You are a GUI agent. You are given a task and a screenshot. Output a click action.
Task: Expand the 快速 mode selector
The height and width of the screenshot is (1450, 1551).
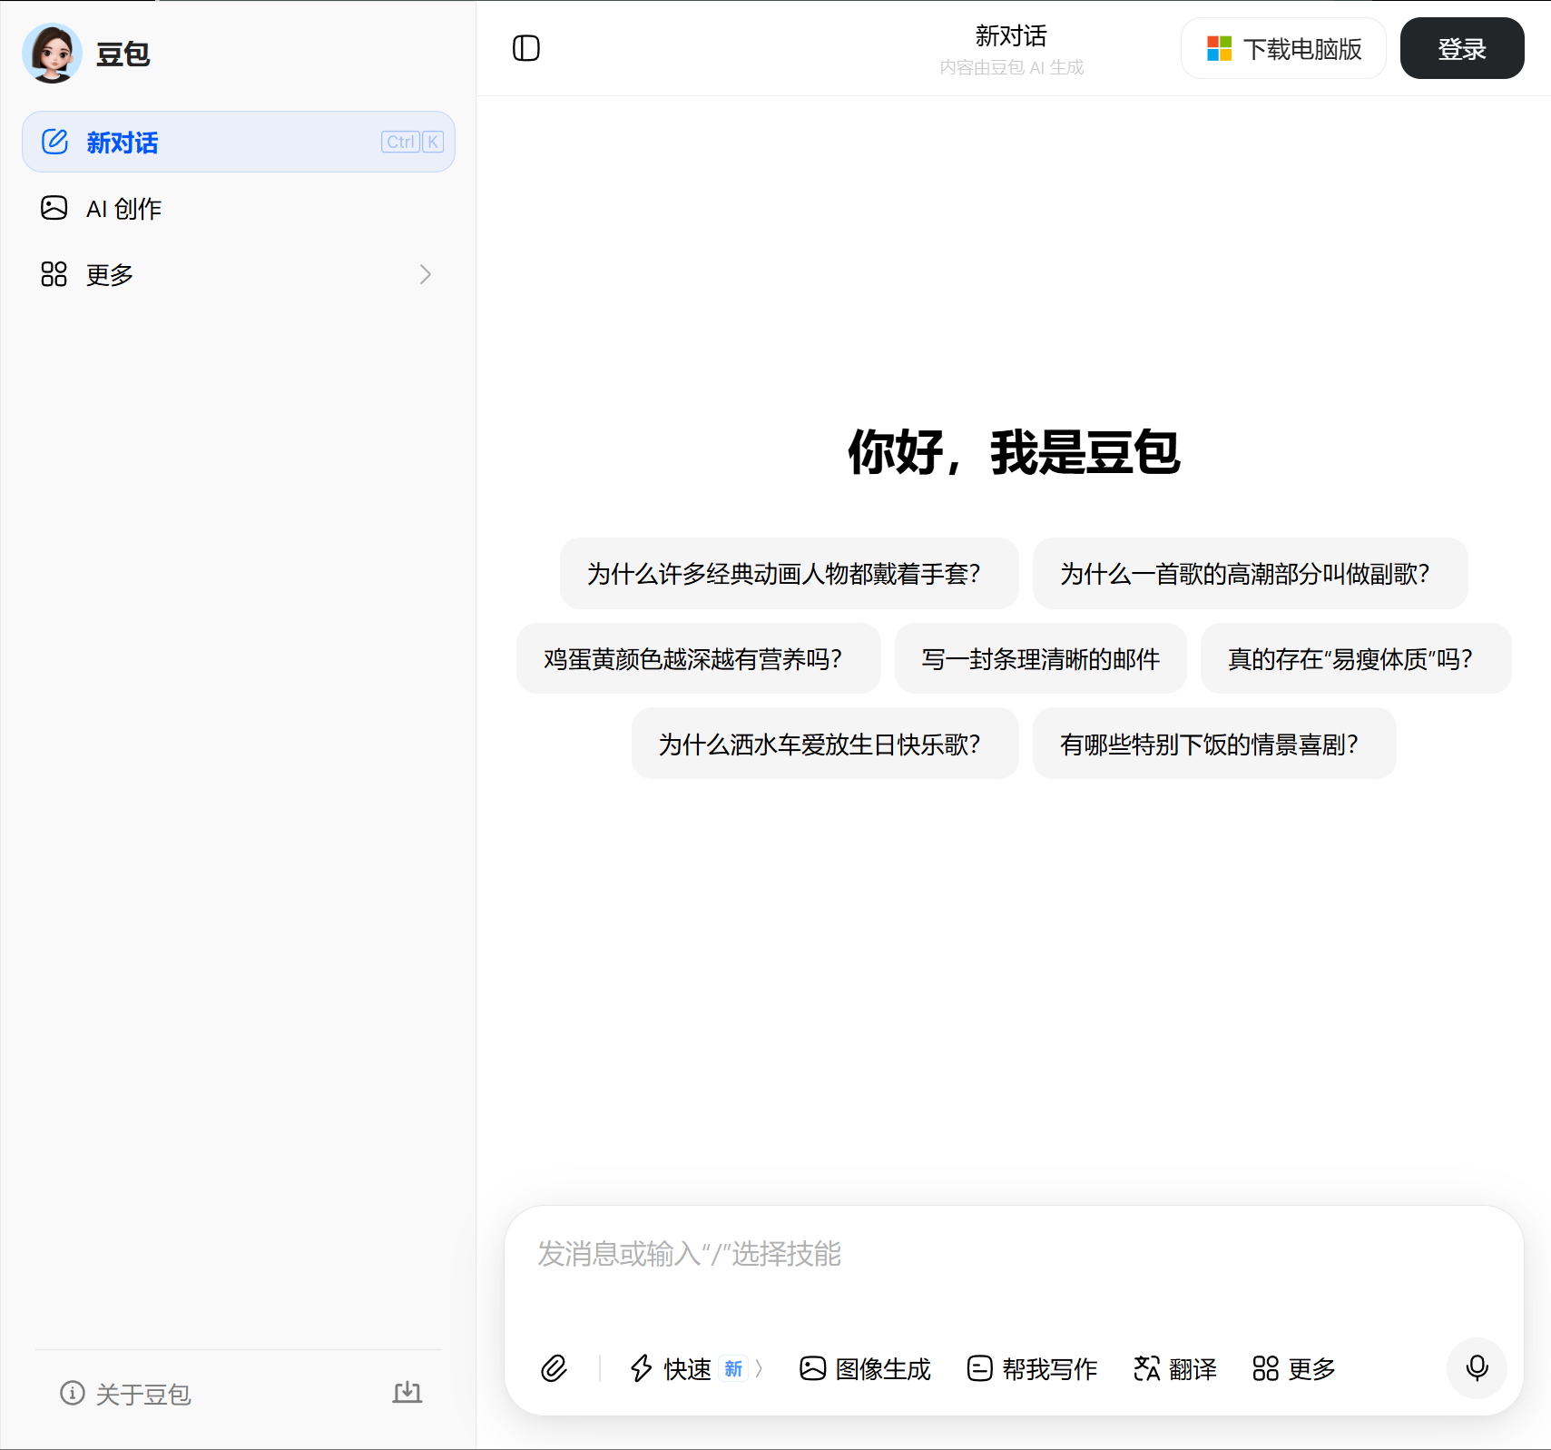pyautogui.click(x=696, y=1368)
